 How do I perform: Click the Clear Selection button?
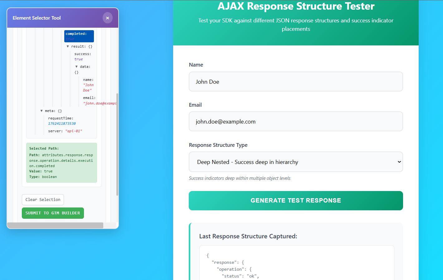pos(43,200)
